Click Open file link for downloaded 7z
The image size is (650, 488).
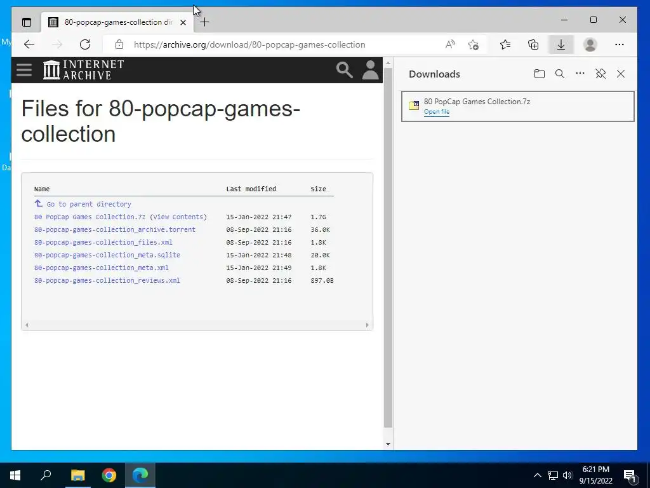click(x=437, y=112)
